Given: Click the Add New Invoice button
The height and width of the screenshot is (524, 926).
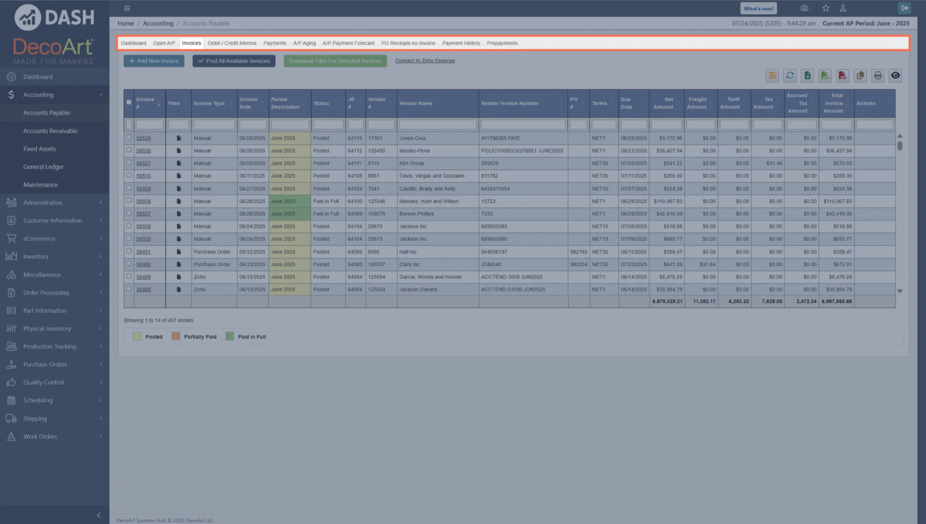Looking at the screenshot, I should point(154,61).
